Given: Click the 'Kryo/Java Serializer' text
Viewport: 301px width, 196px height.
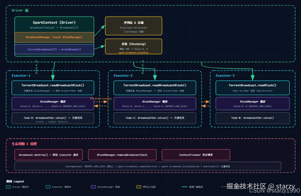Looking at the screenshot, I should (x=134, y=28).
